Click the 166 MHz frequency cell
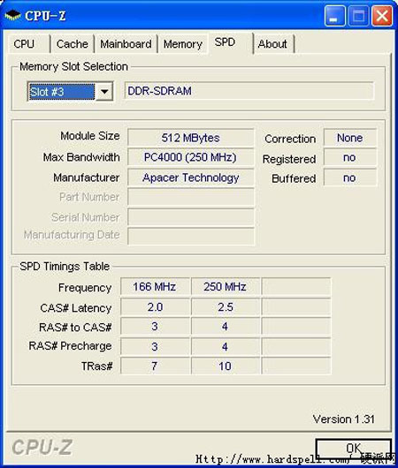Viewport: 398px width, 468px height. pos(155,287)
